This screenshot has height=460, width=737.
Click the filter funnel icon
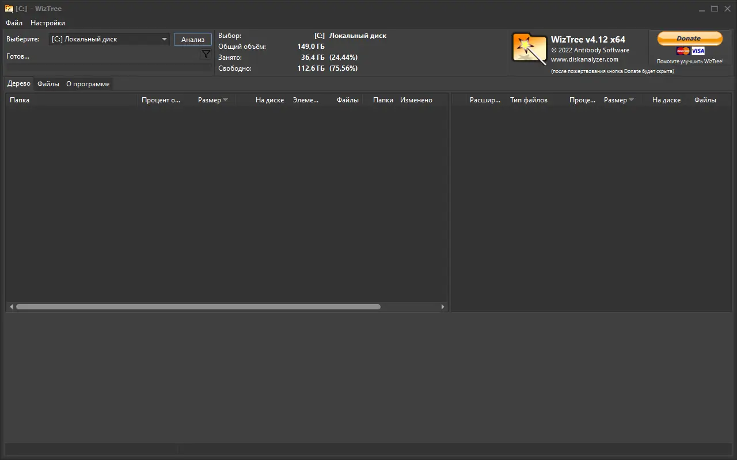[x=206, y=54]
